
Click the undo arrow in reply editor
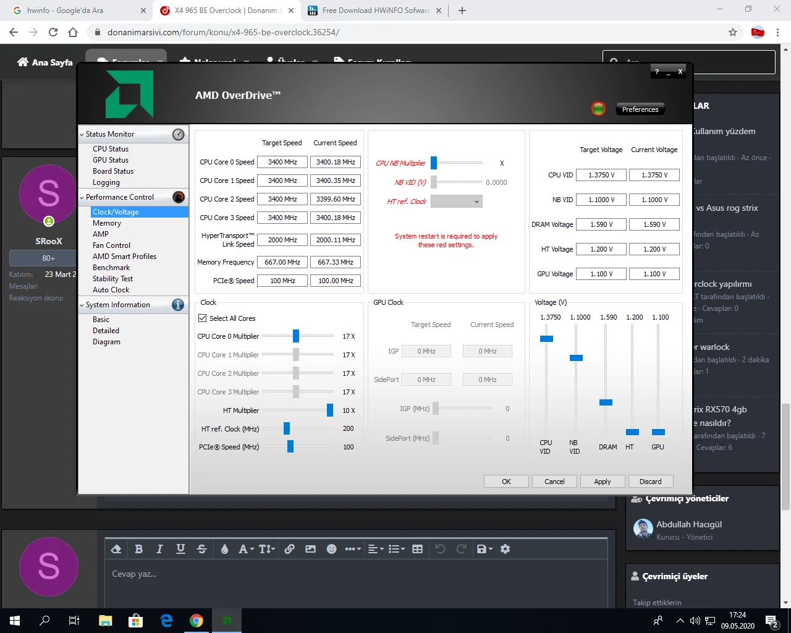(440, 549)
